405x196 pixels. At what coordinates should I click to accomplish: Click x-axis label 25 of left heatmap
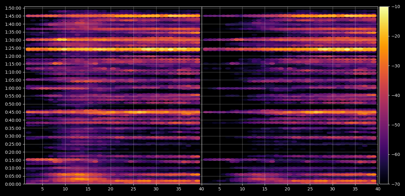[x=133, y=189]
